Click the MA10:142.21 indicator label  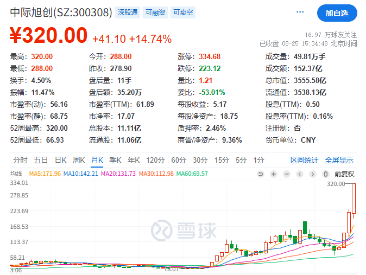point(81,174)
